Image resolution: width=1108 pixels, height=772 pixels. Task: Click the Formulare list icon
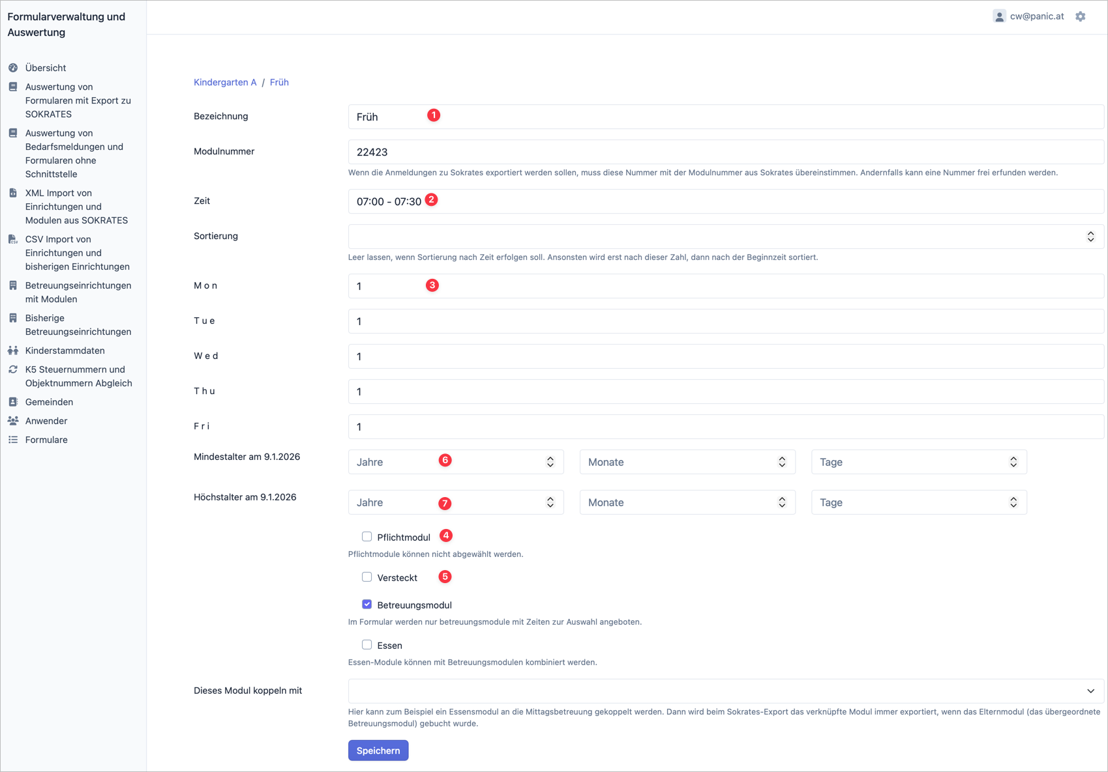click(13, 440)
